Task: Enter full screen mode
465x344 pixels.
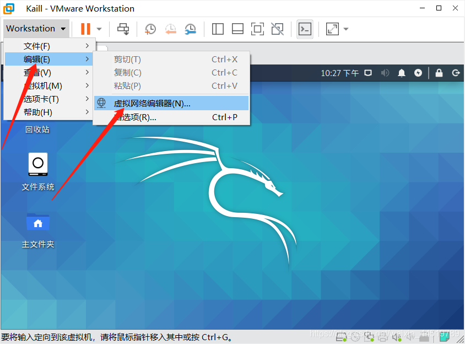Action: click(257, 29)
